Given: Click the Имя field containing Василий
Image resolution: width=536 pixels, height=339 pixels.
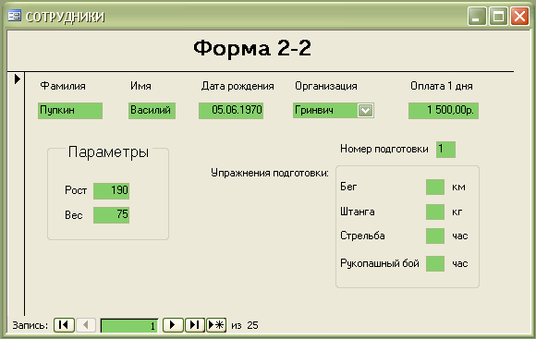Looking at the screenshot, I should coord(152,110).
